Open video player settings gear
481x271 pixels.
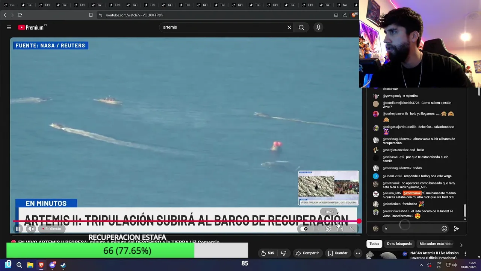click(328, 228)
